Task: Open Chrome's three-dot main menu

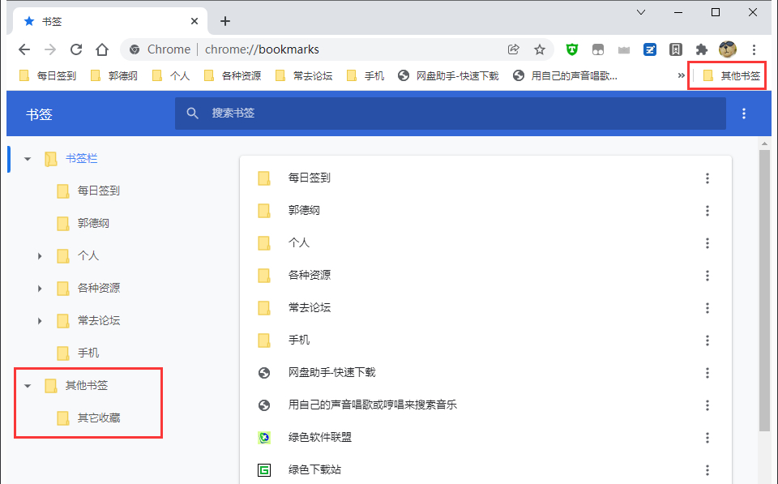Action: (x=754, y=49)
